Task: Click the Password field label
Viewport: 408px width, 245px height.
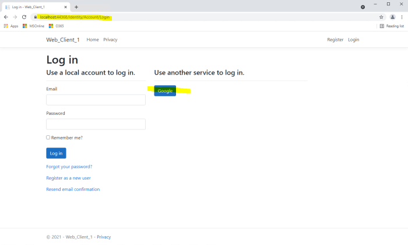Action: 56,113
